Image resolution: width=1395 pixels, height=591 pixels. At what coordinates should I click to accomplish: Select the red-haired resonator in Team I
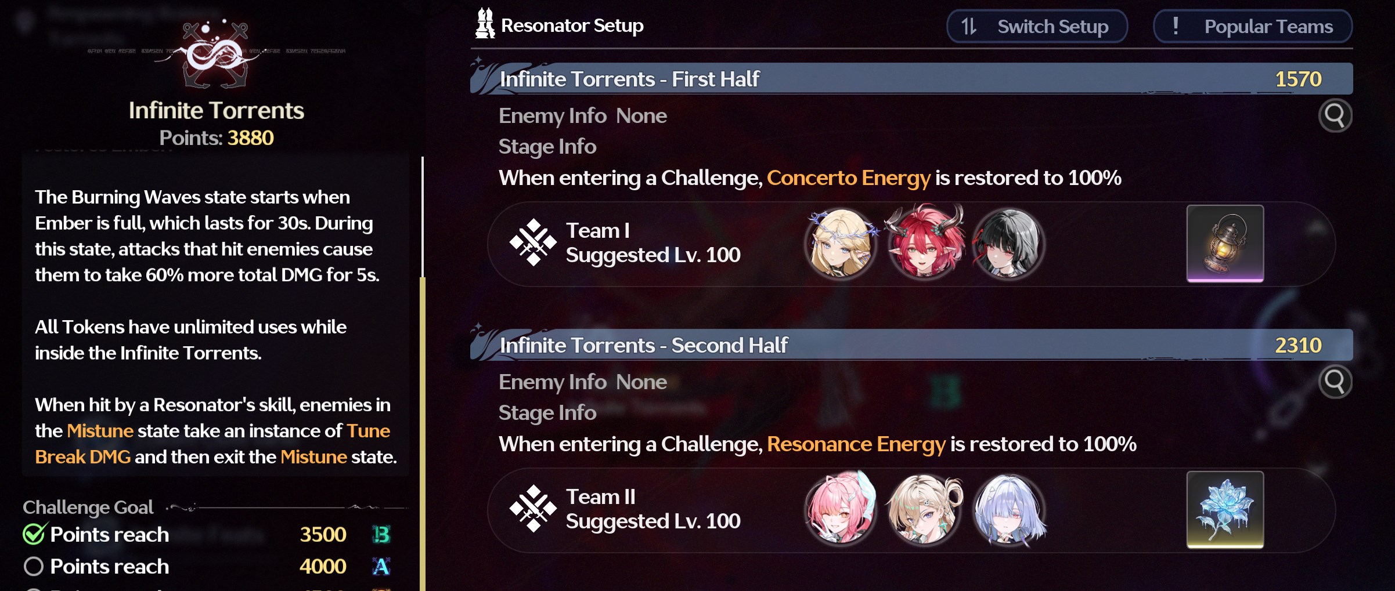(x=925, y=242)
